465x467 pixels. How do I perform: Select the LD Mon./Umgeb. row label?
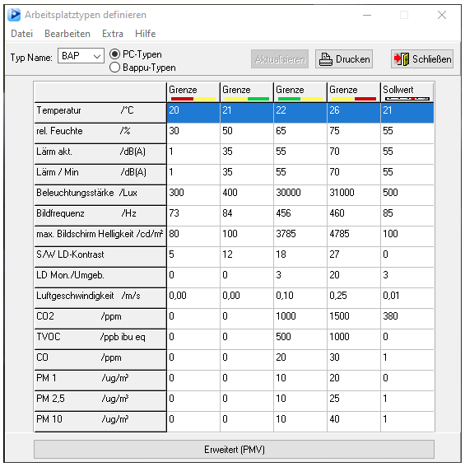click(100, 278)
